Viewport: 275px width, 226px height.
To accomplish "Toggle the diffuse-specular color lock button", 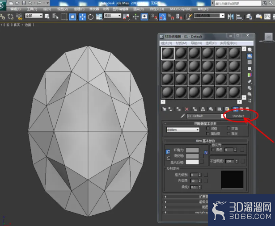I will click(x=168, y=158).
